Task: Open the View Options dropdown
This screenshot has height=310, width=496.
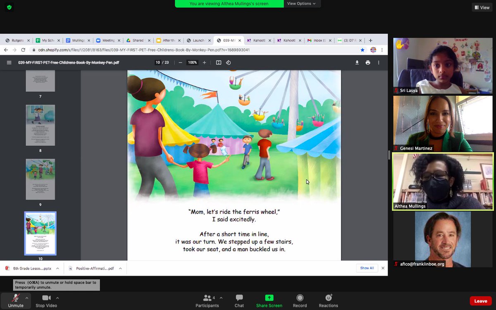Action: (x=301, y=4)
